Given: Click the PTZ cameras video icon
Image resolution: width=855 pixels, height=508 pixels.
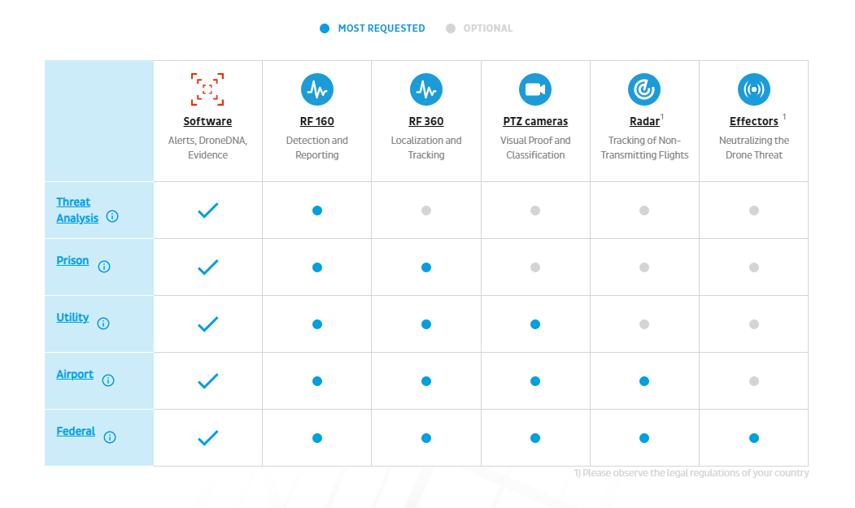Looking at the screenshot, I should click(535, 89).
